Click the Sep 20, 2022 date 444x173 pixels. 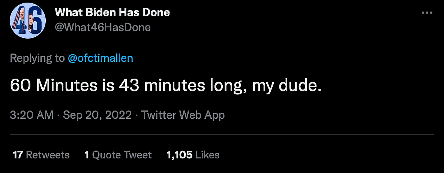(97, 115)
